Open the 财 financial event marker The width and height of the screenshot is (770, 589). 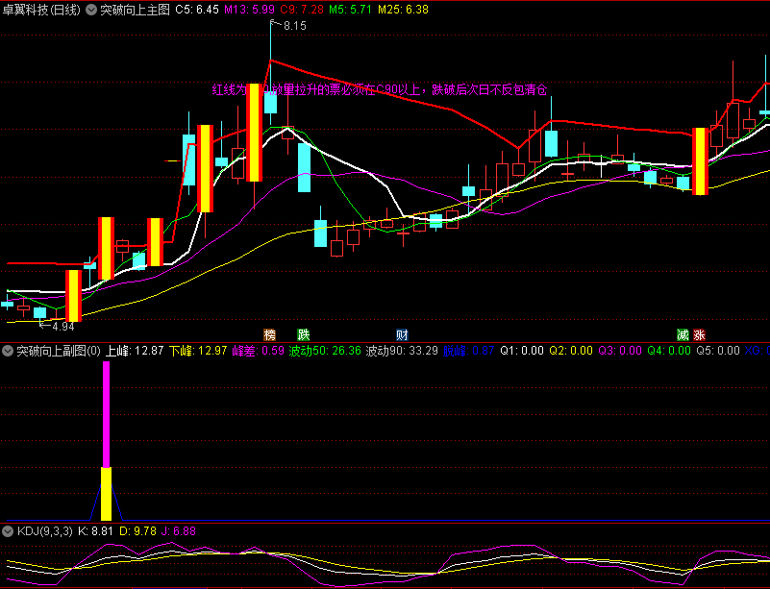(402, 335)
